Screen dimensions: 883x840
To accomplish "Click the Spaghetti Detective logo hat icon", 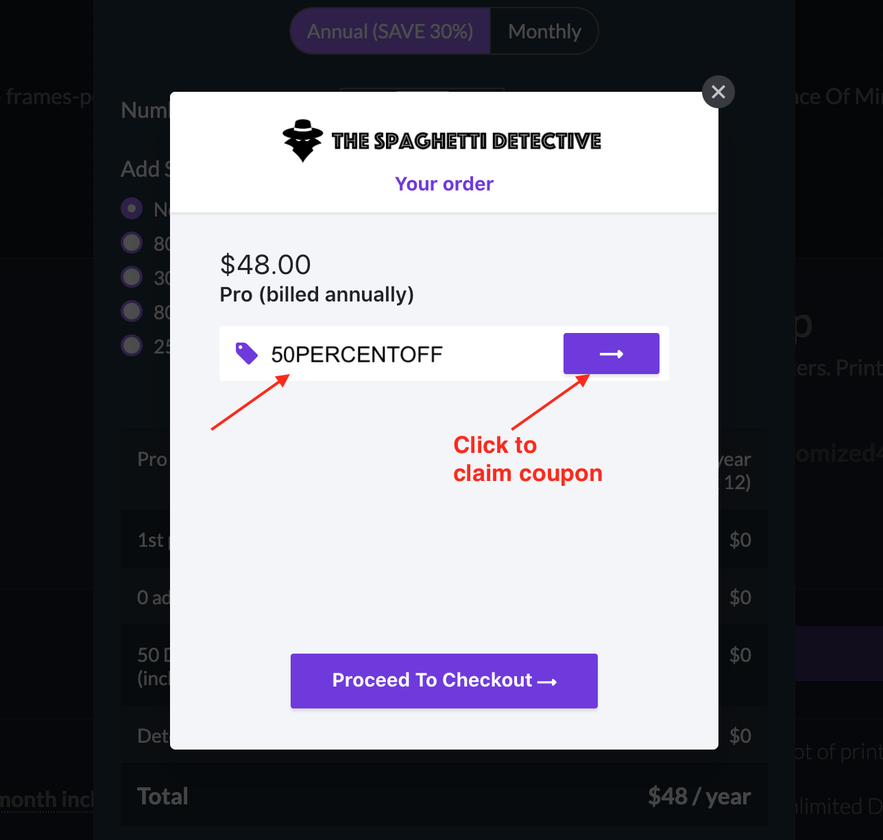I will click(x=302, y=140).
